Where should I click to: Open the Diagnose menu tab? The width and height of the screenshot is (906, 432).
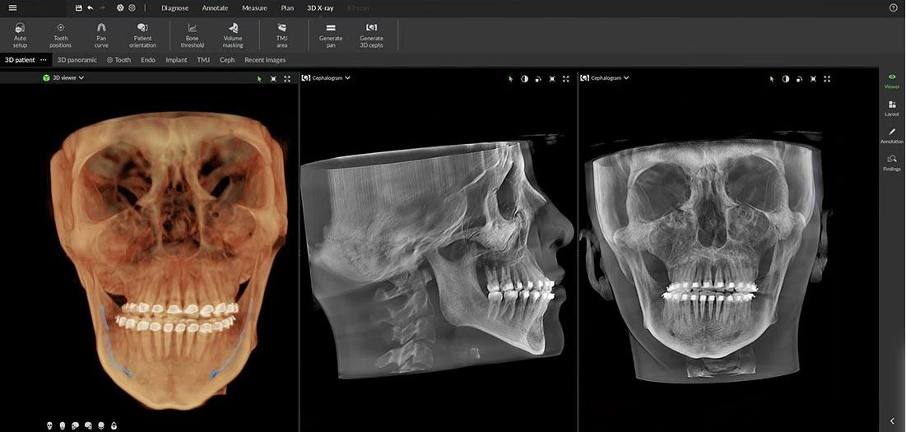click(174, 7)
